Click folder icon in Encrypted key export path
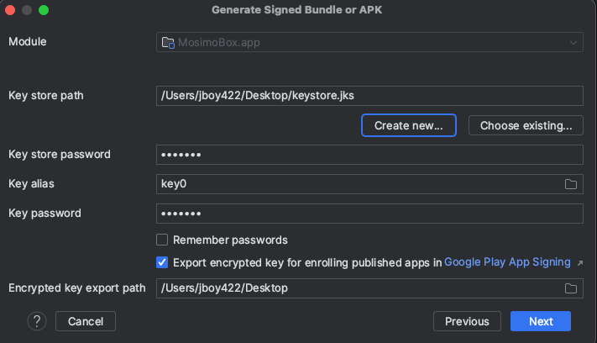The width and height of the screenshot is (597, 343). click(x=571, y=288)
